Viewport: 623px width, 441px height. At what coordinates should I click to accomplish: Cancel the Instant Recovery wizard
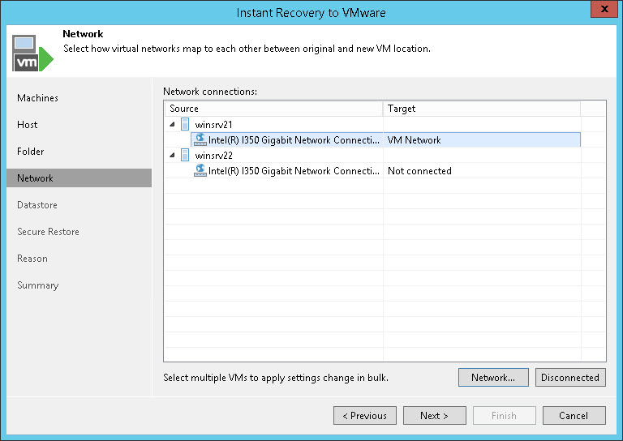click(x=573, y=416)
